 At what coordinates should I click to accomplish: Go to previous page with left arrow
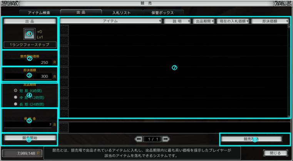coord(139,139)
